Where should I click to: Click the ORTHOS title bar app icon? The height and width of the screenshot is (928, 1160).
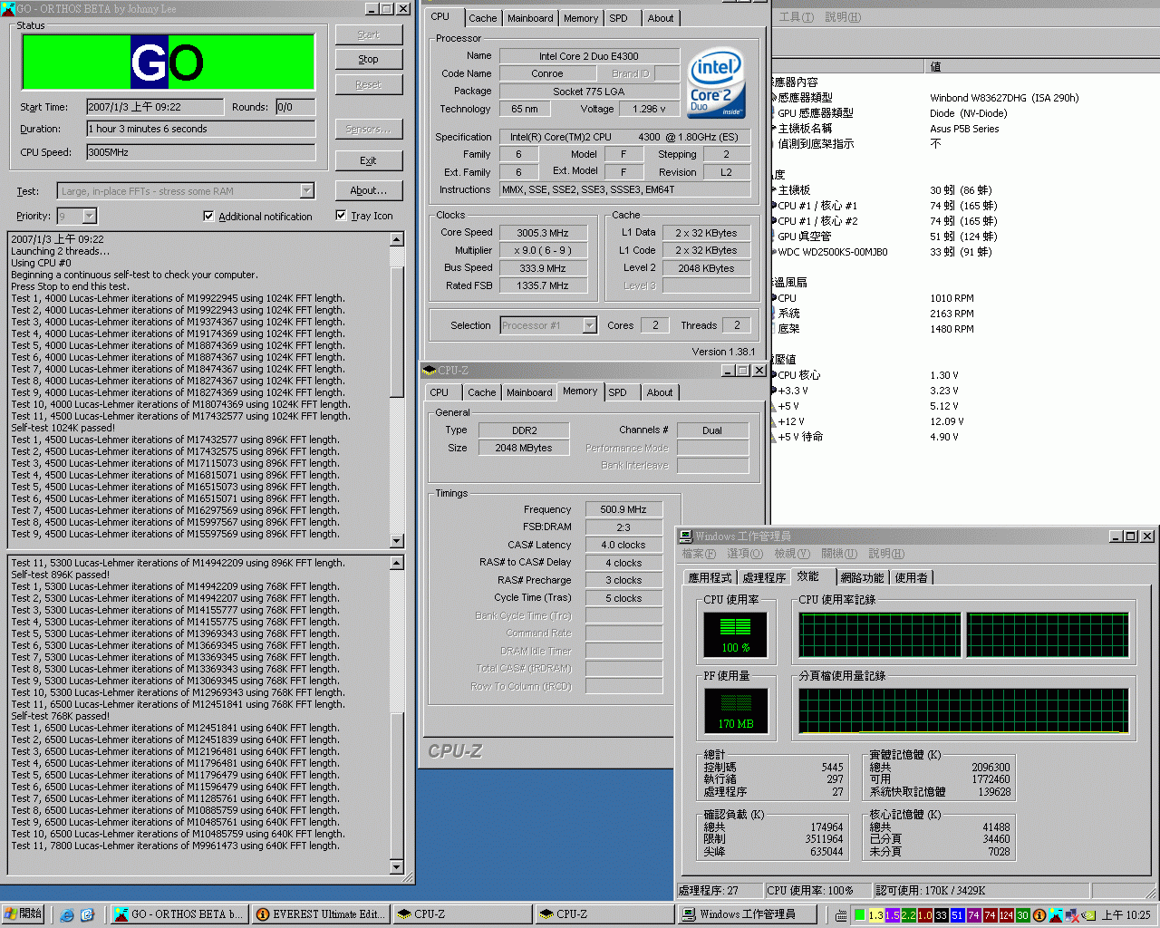pyautogui.click(x=9, y=9)
